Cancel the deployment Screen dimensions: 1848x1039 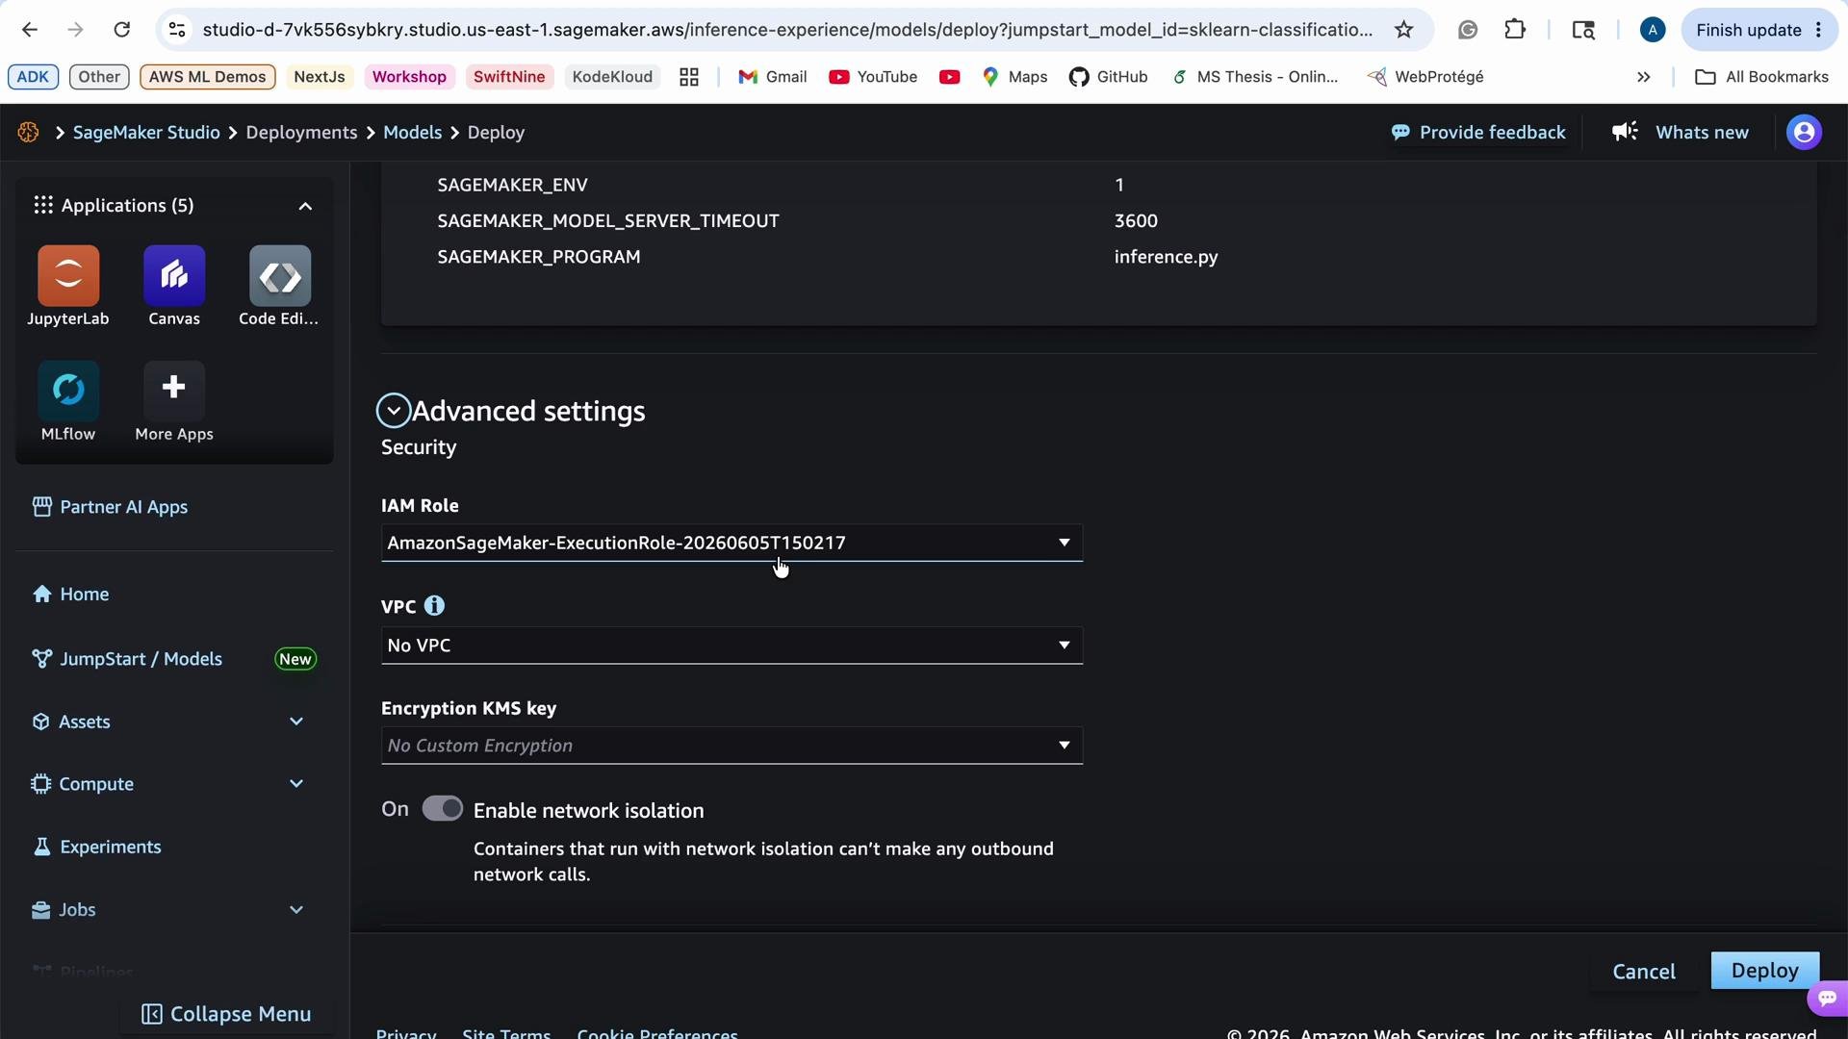pyautogui.click(x=1644, y=972)
